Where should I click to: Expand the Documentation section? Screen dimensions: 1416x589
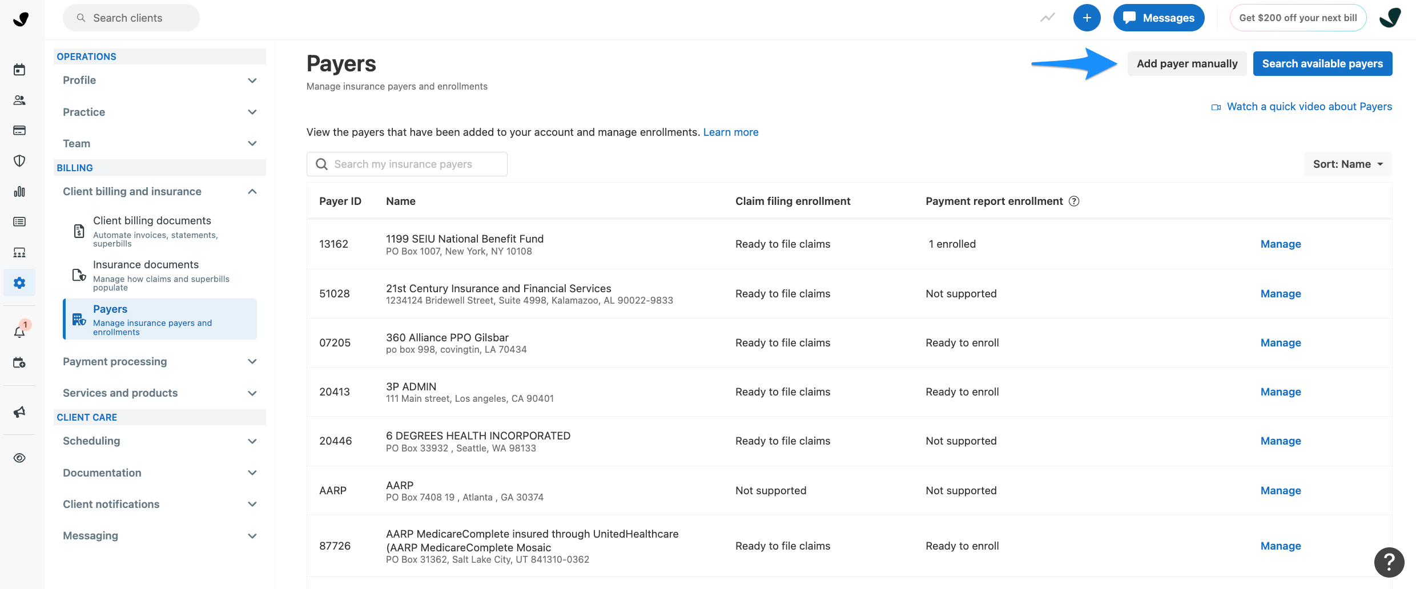[x=160, y=473]
